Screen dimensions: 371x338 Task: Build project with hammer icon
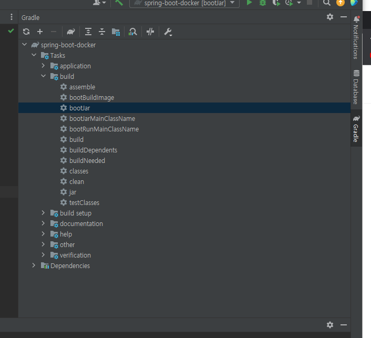point(119,3)
